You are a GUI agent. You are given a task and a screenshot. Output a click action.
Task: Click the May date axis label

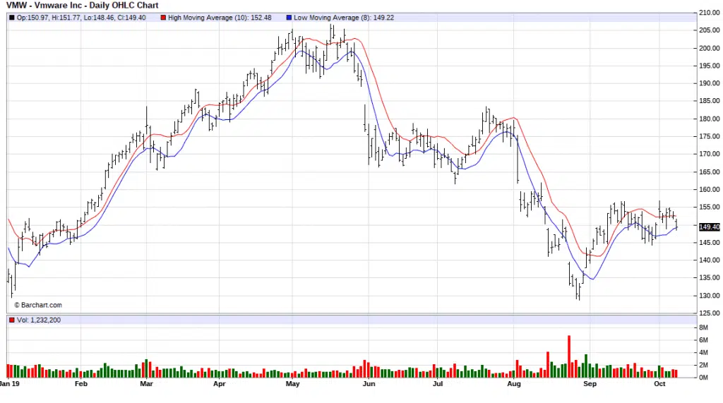click(293, 385)
